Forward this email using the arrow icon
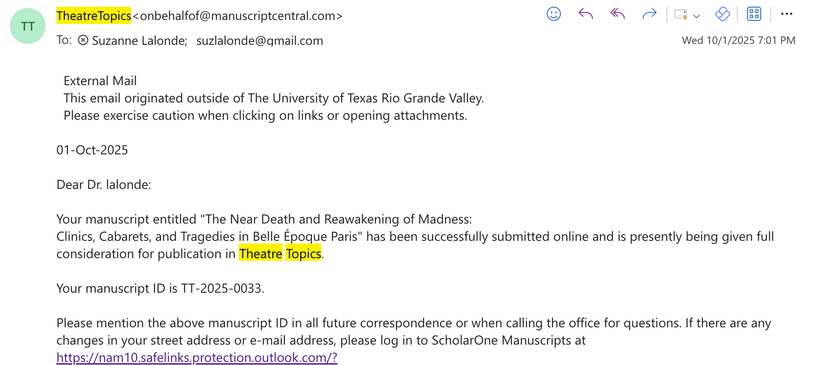This screenshot has width=813, height=365. click(x=649, y=14)
